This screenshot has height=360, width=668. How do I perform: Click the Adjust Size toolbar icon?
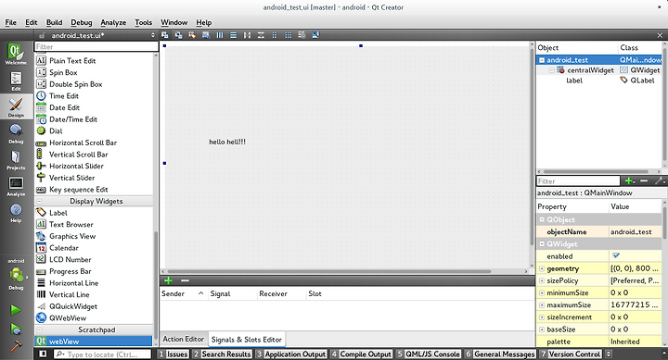(x=315, y=35)
